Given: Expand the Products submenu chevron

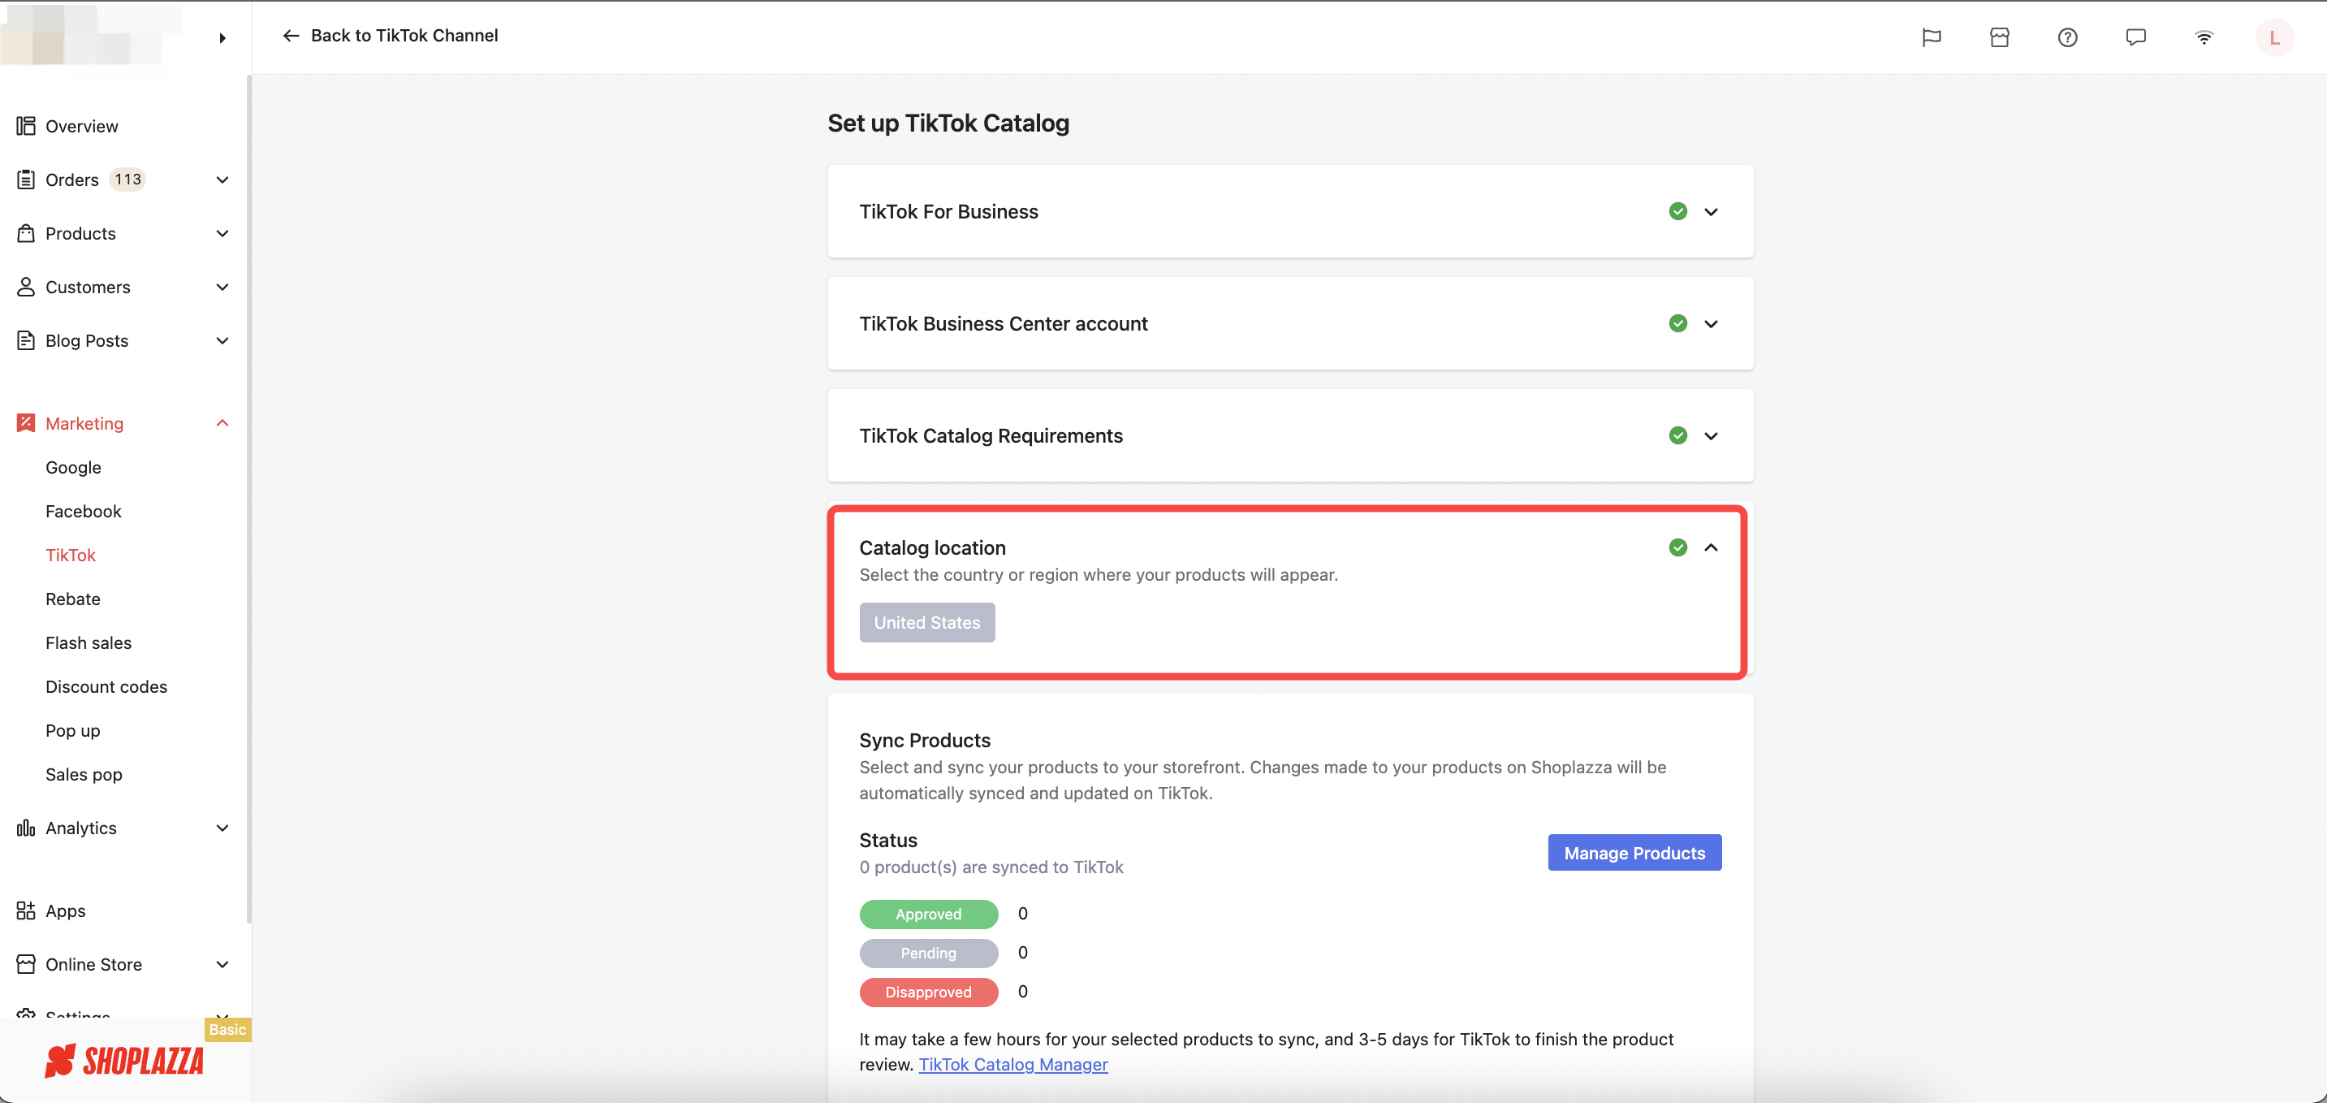Looking at the screenshot, I should (x=222, y=233).
